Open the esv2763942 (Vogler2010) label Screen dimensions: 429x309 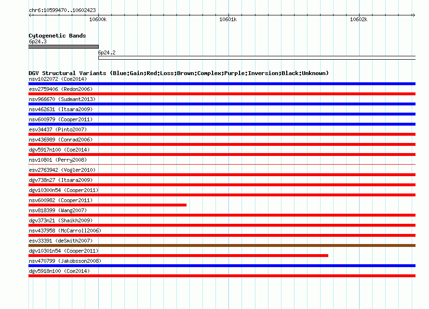click(62, 170)
